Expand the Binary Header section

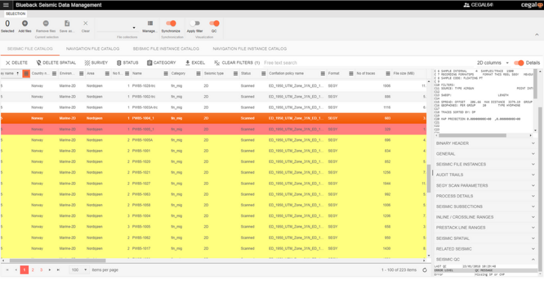click(485, 143)
